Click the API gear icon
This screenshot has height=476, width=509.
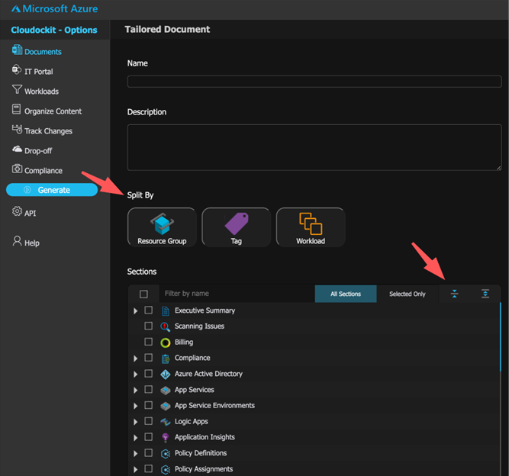click(x=17, y=211)
